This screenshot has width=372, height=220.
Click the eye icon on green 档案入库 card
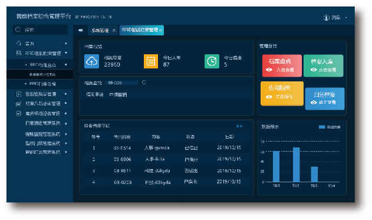(314, 70)
